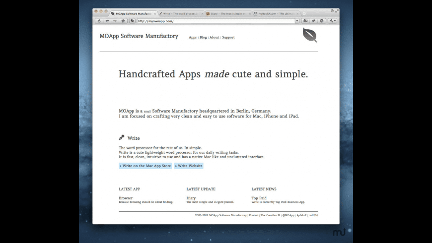Expand the address bar dropdown arrow
The image size is (432, 243).
[x=297, y=21]
